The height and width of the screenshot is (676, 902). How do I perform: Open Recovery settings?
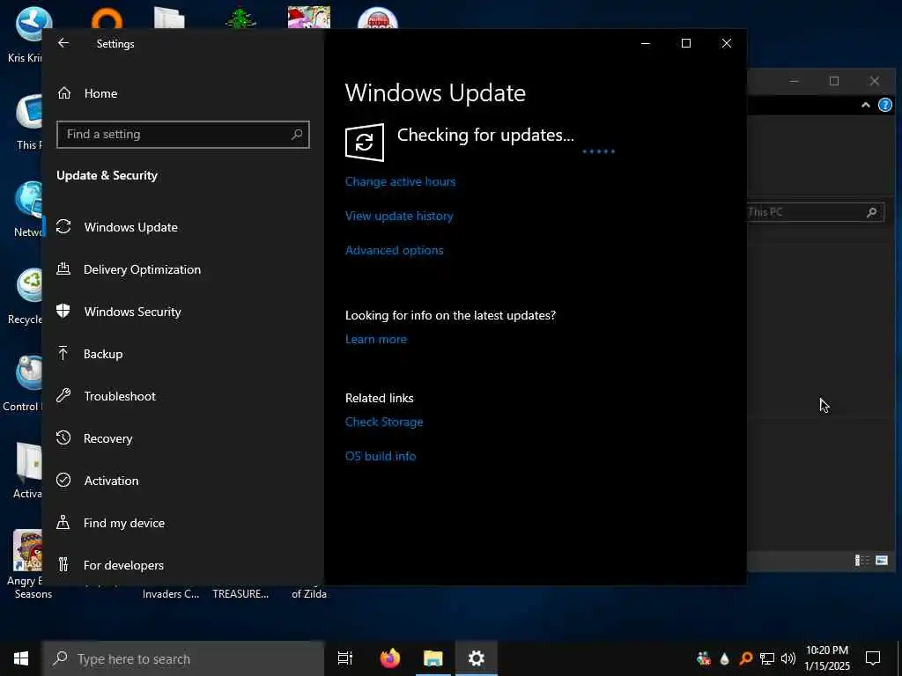pos(183,438)
